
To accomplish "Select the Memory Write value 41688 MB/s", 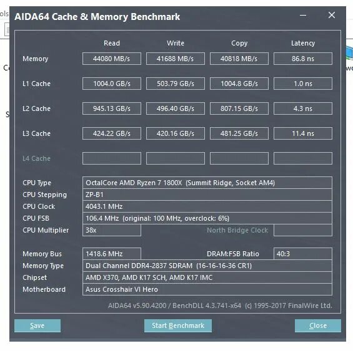I will (176, 59).
